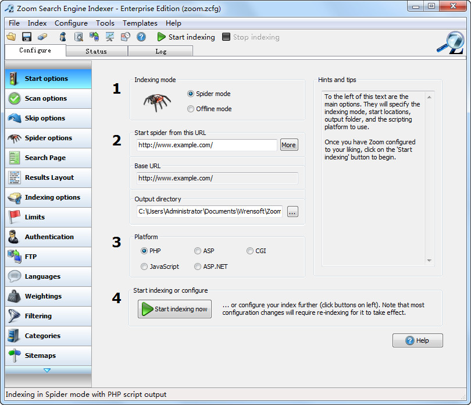Click the question-mark help toolbar icon
The width and height of the screenshot is (471, 405).
click(x=140, y=36)
